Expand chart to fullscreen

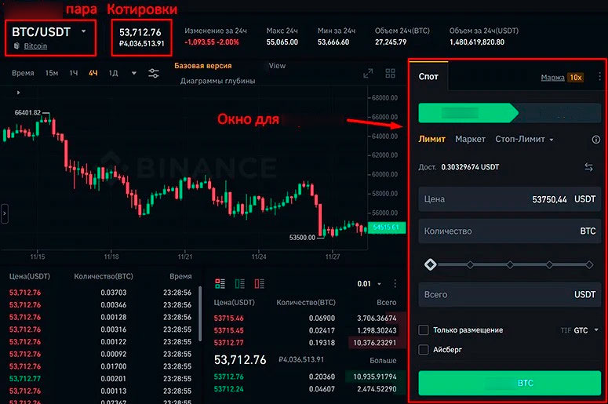pyautogui.click(x=368, y=73)
